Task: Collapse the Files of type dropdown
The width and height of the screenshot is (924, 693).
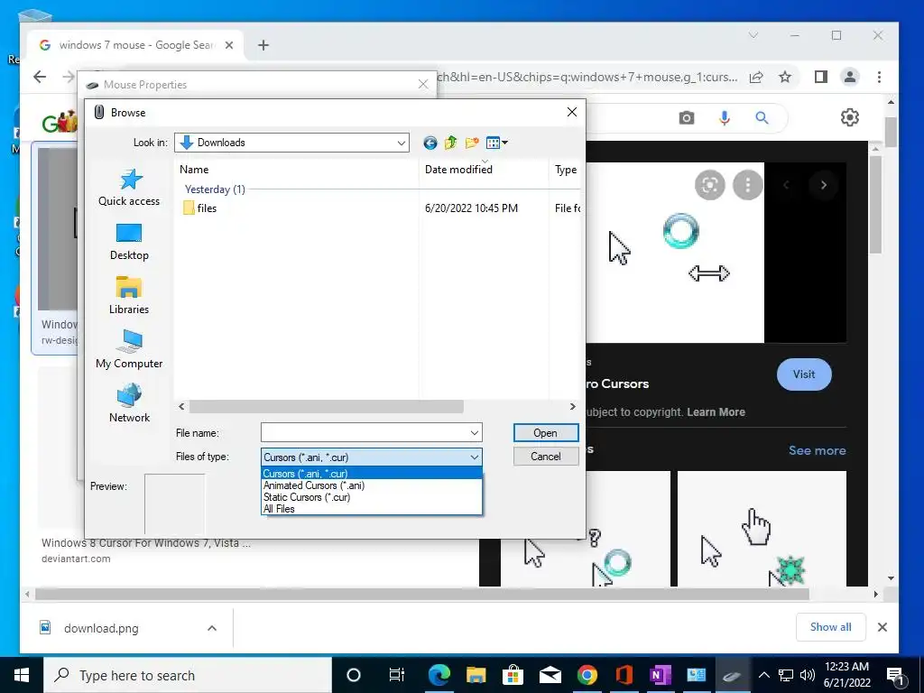Action: click(x=475, y=457)
